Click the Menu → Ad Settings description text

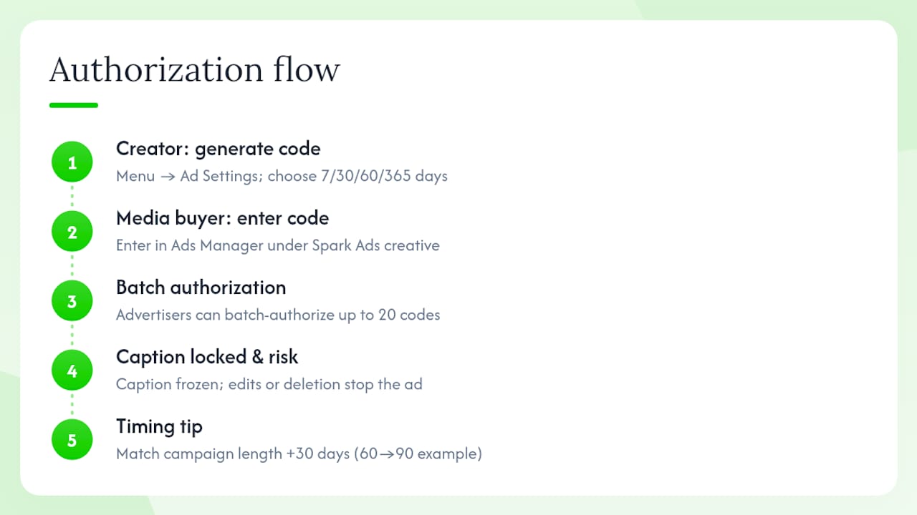(282, 176)
